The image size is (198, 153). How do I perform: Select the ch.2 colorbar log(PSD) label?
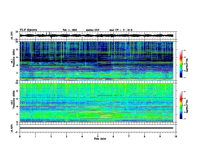[187, 106]
